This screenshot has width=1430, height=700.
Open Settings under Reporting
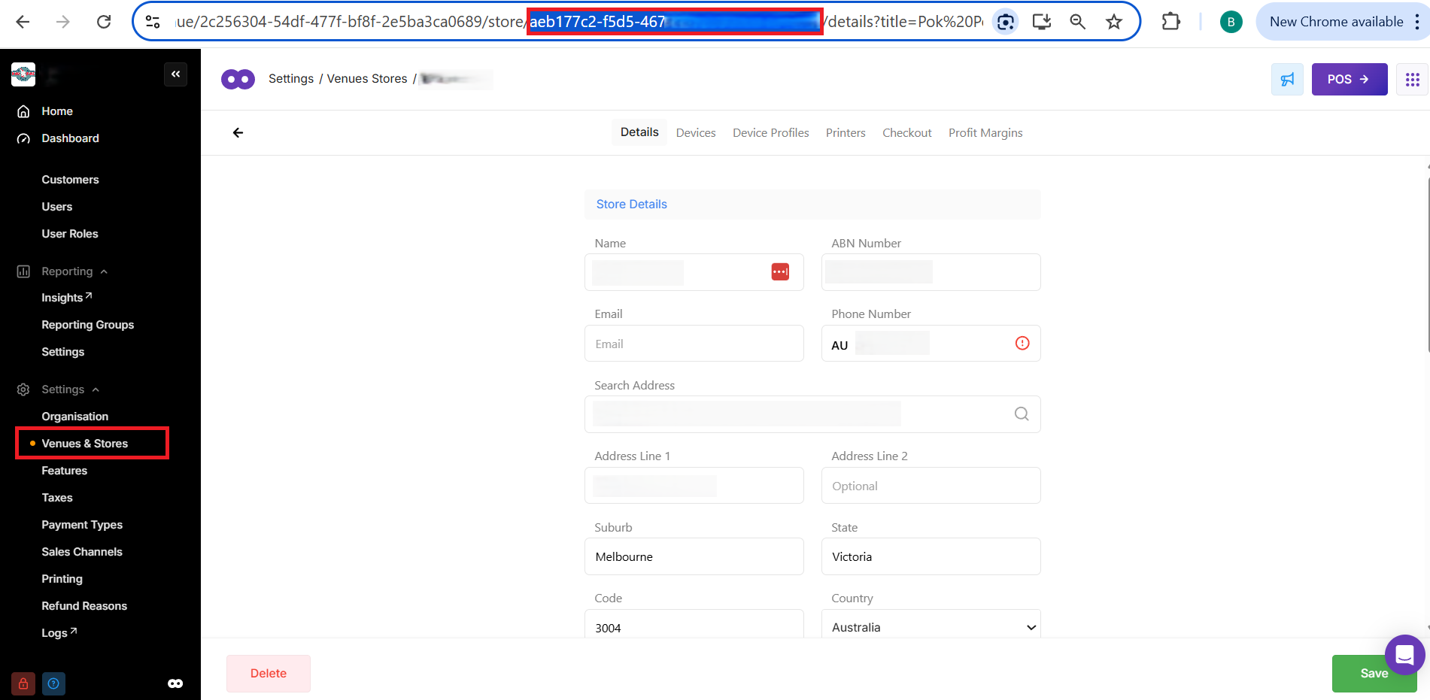tap(63, 352)
